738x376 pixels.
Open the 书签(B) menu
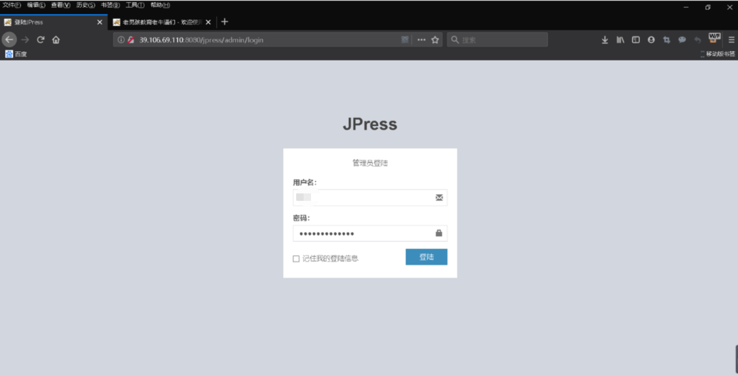(x=110, y=5)
